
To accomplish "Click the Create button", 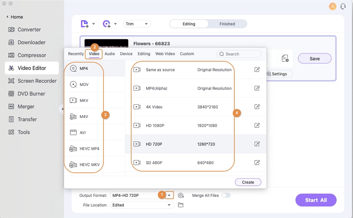I will (248, 182).
